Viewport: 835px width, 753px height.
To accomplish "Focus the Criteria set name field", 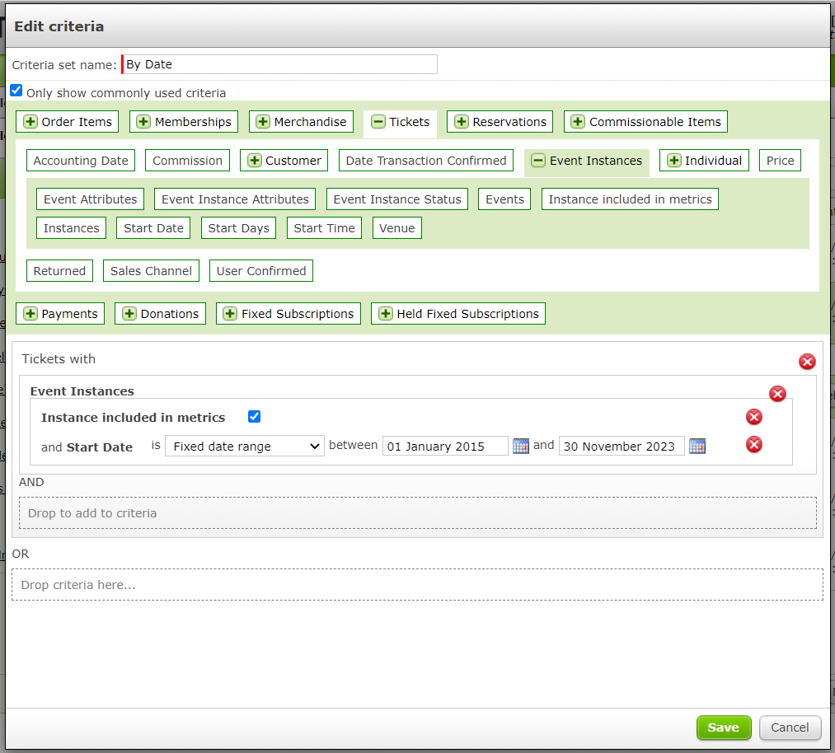I will (279, 64).
